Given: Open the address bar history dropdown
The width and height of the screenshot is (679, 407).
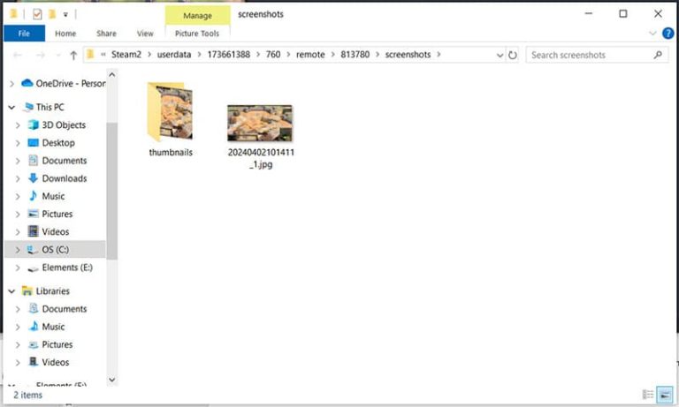Looking at the screenshot, I should [499, 55].
